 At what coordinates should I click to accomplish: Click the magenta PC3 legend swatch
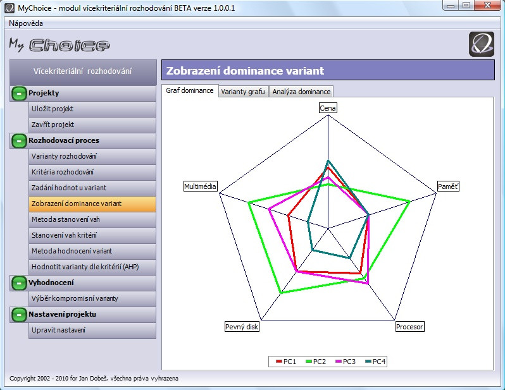pos(339,362)
